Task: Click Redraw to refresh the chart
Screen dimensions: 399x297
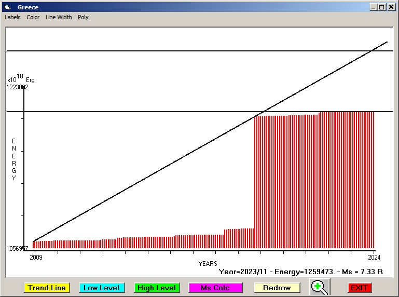Action: 277,288
